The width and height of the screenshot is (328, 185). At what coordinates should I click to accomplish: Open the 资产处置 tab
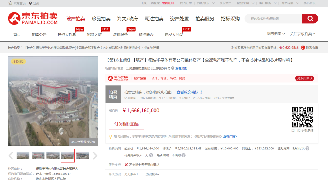(x=179, y=19)
